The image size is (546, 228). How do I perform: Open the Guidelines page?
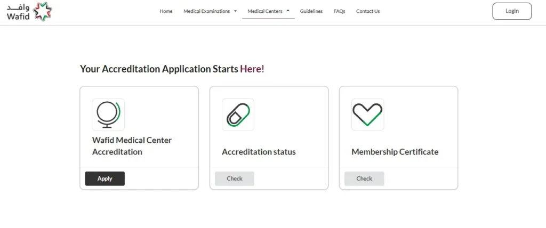coord(311,11)
